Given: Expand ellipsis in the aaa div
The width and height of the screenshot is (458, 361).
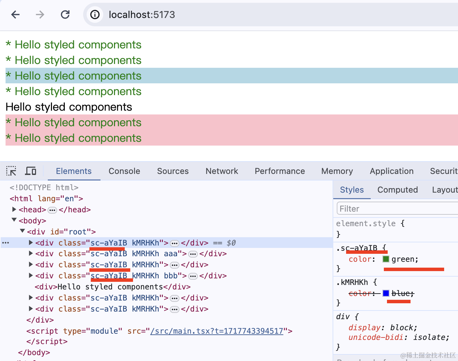Looking at the screenshot, I should tap(193, 254).
